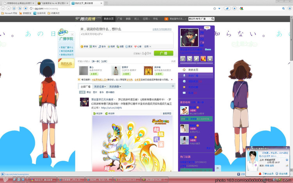Dismiss the daily recommendation red x
The width and height of the screenshot is (293, 183).
pos(172,79)
